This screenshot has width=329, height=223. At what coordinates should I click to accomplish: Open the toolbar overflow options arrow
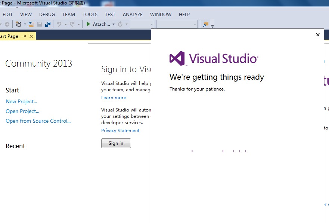click(212, 26)
